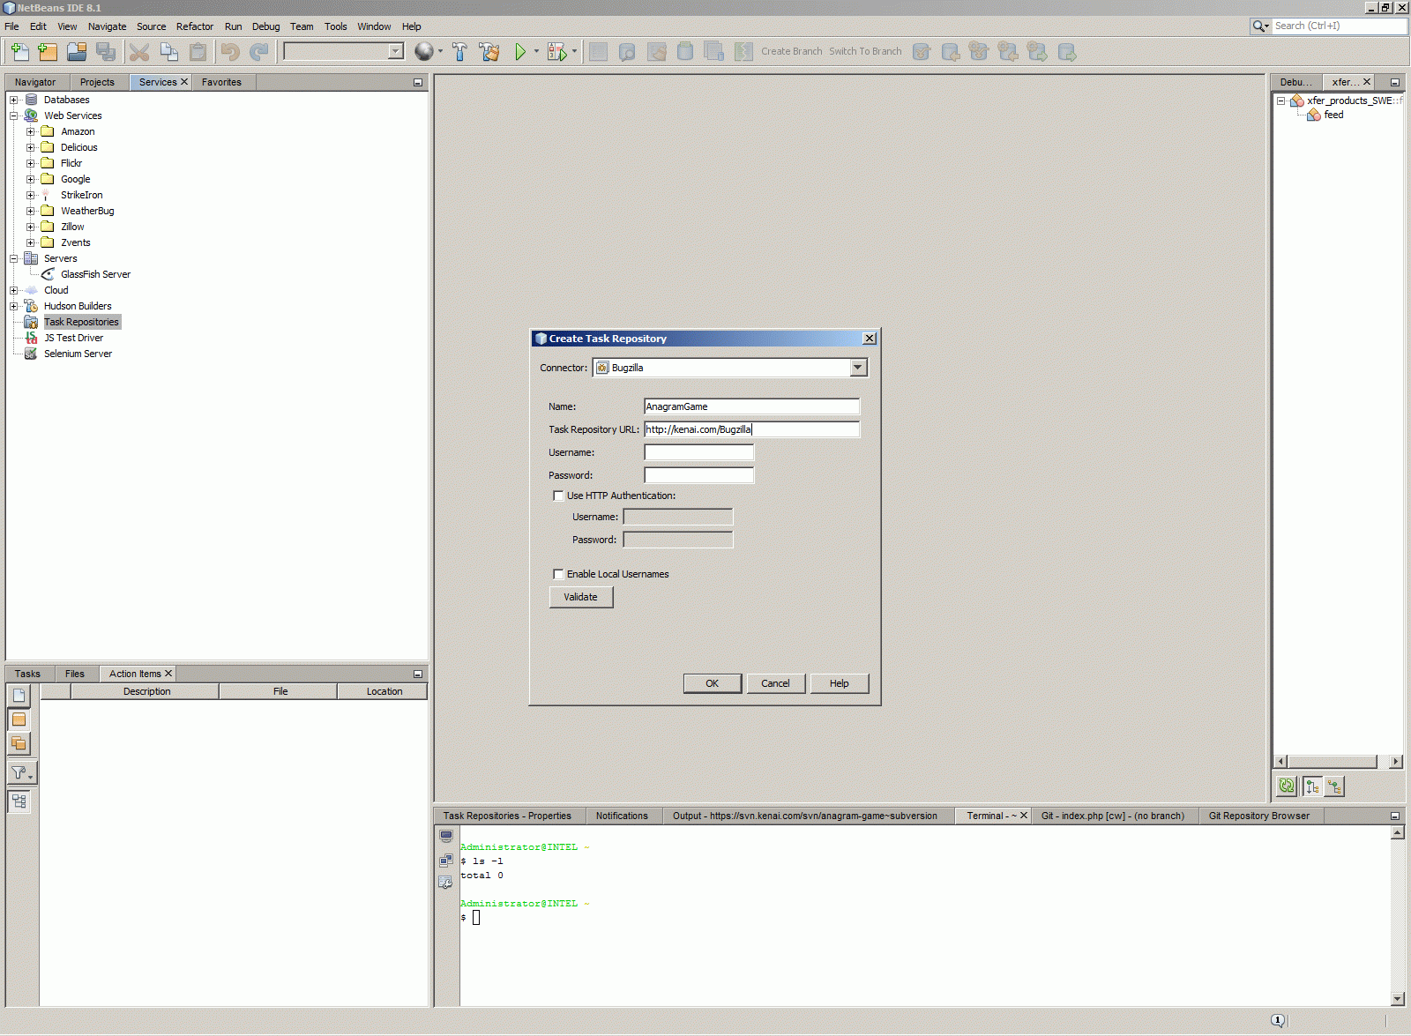
Task: Click the Search magnifier icon
Action: tap(1260, 26)
